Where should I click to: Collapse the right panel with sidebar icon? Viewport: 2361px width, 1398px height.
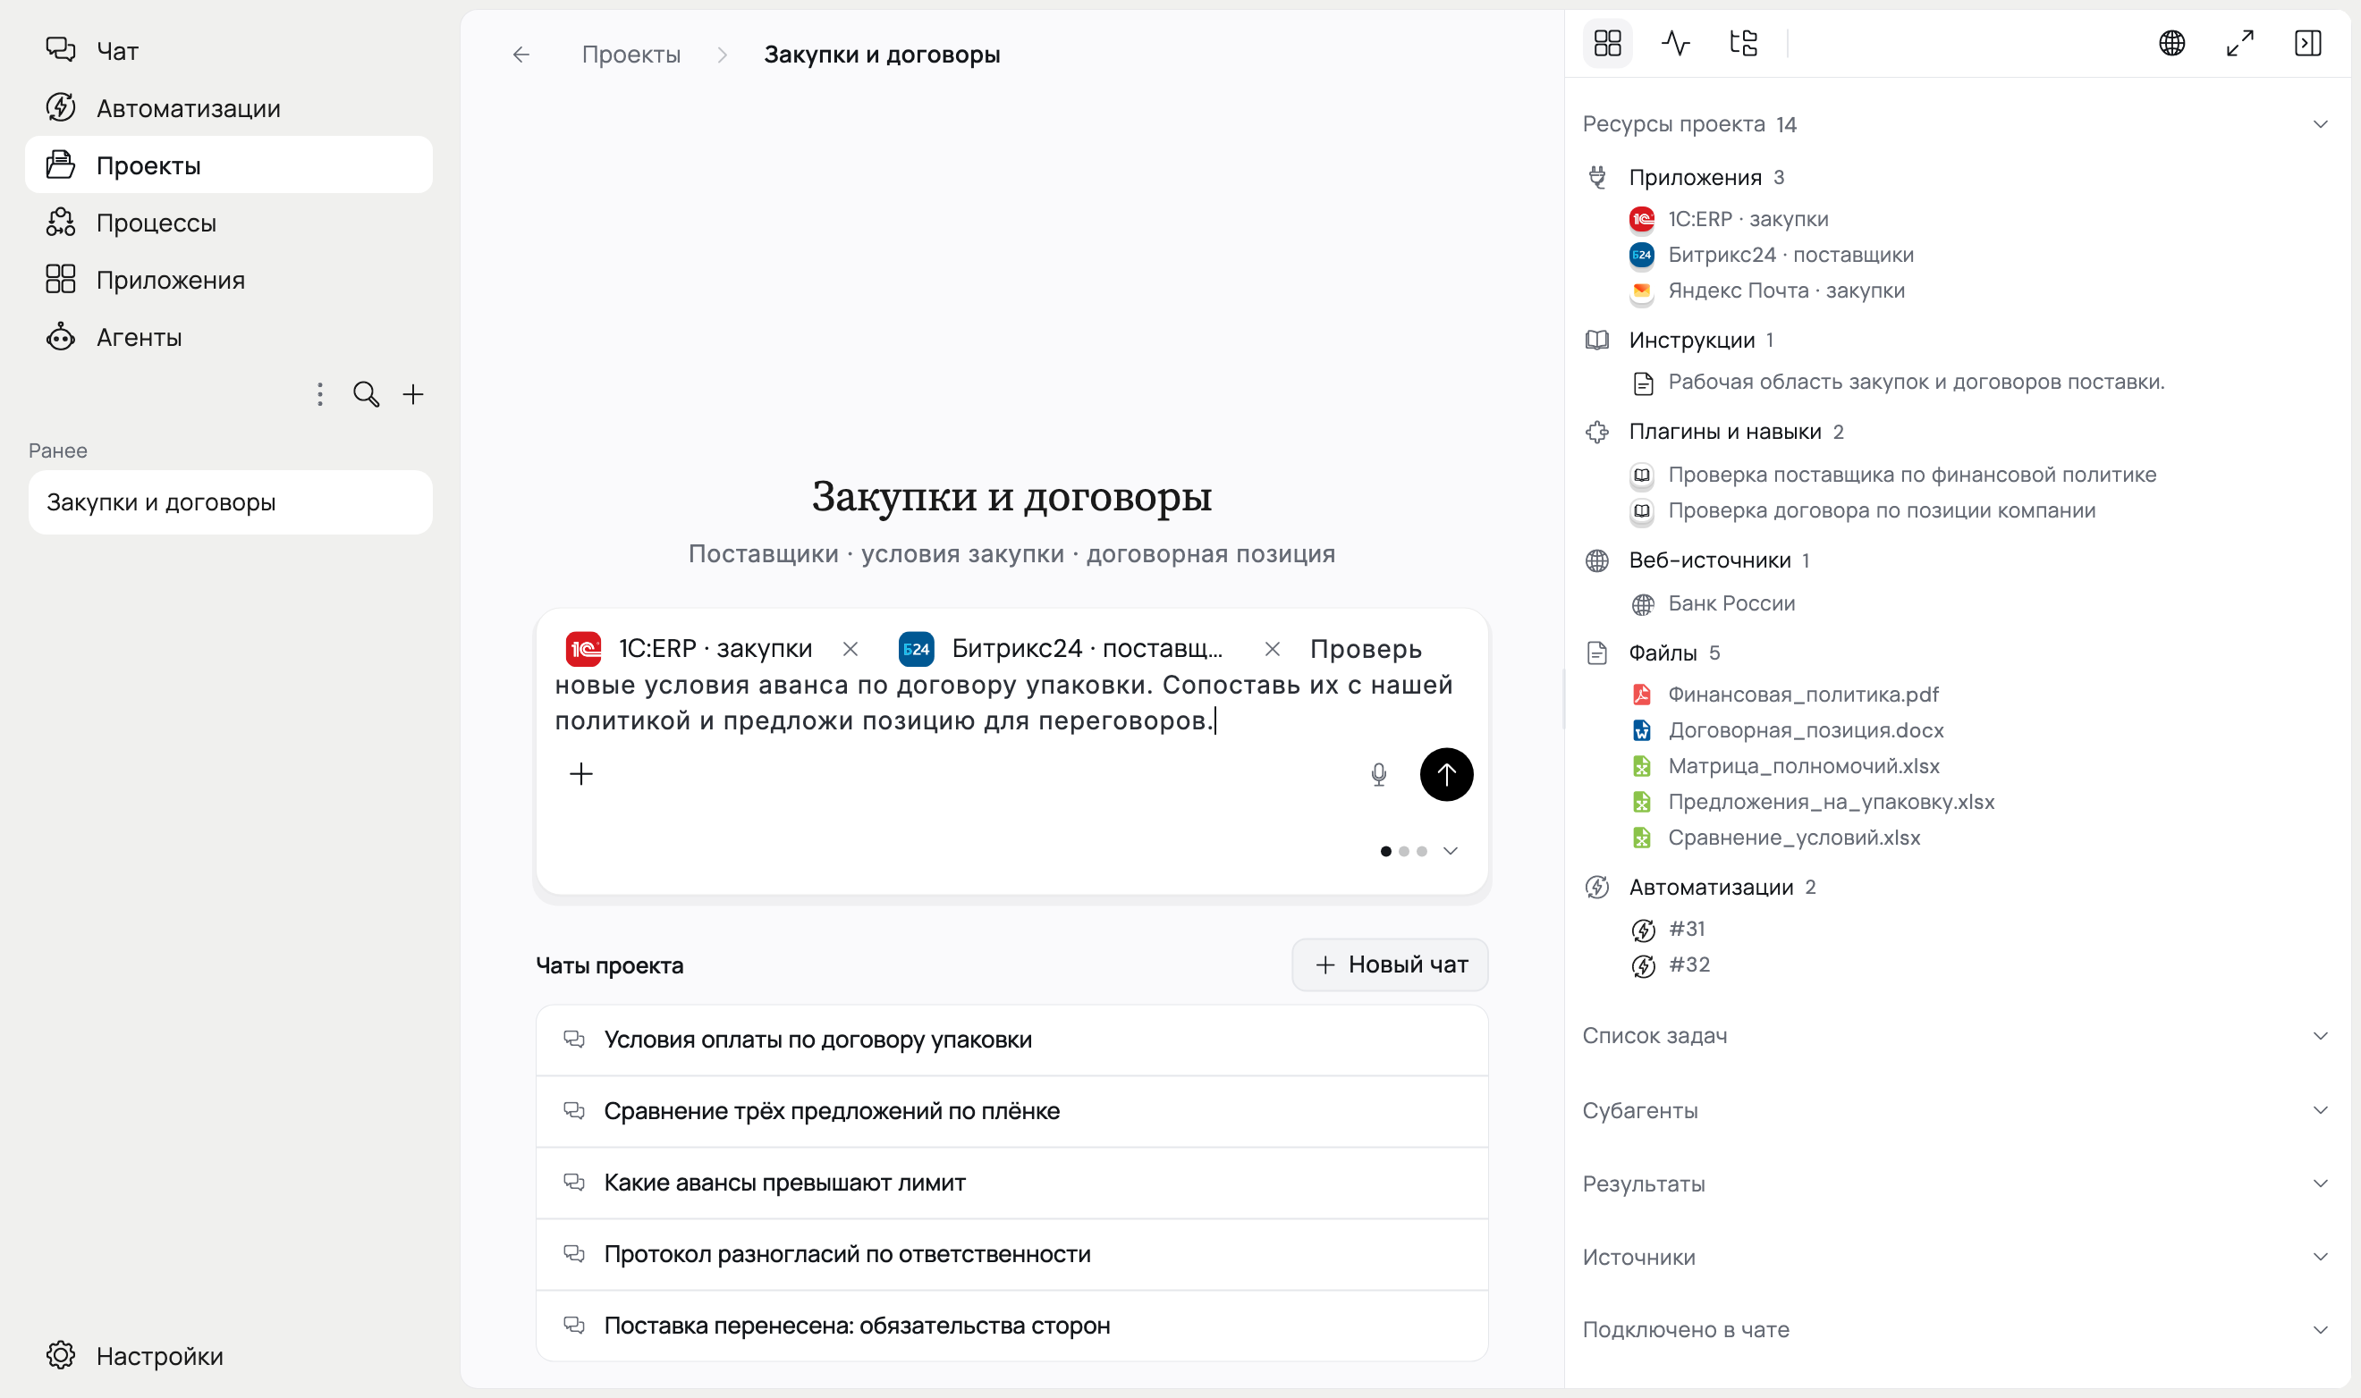pos(2307,42)
